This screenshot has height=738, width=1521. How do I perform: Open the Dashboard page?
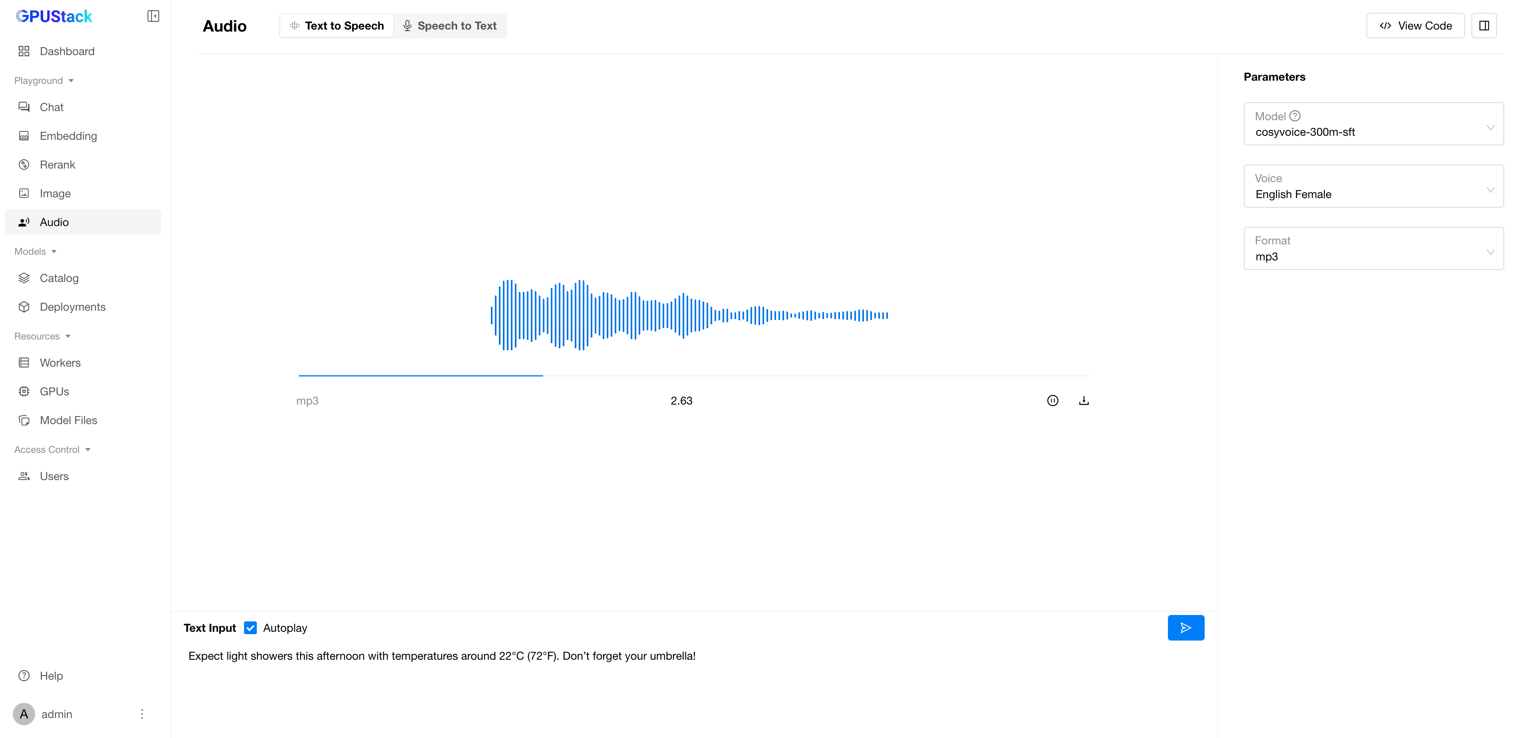coord(67,52)
